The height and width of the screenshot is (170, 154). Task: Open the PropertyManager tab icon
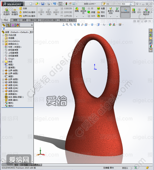point(8,25)
